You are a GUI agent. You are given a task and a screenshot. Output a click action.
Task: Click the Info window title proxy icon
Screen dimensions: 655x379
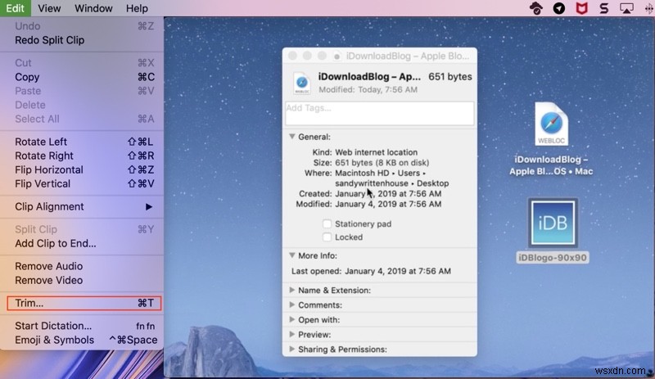337,56
